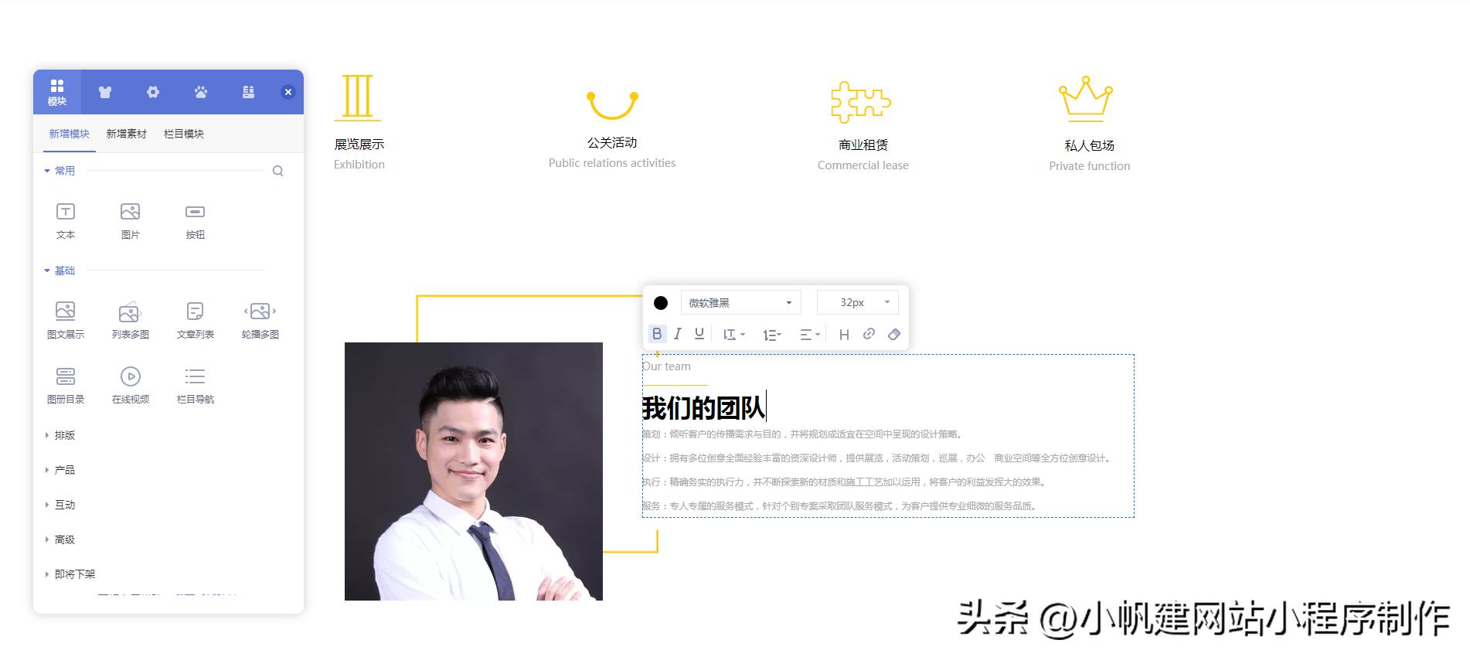
Task: Click the line starting with 服务
Action: [x=840, y=506]
